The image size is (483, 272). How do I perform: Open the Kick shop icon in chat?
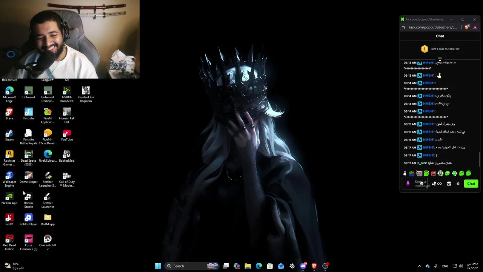coord(449,184)
